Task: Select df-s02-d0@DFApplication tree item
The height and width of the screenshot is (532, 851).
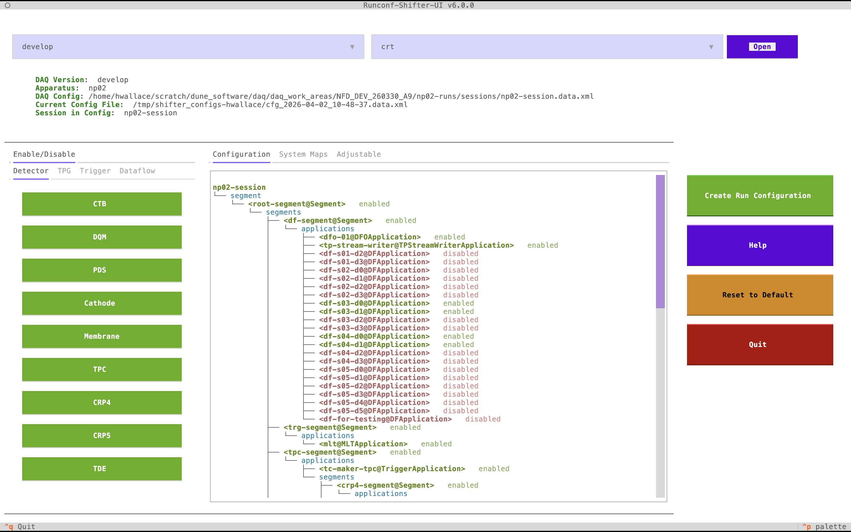Action: tap(374, 270)
